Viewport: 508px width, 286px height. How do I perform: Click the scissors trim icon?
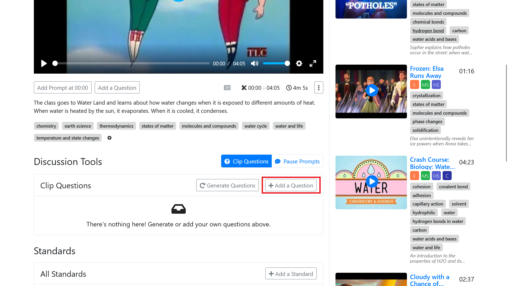[x=244, y=88]
